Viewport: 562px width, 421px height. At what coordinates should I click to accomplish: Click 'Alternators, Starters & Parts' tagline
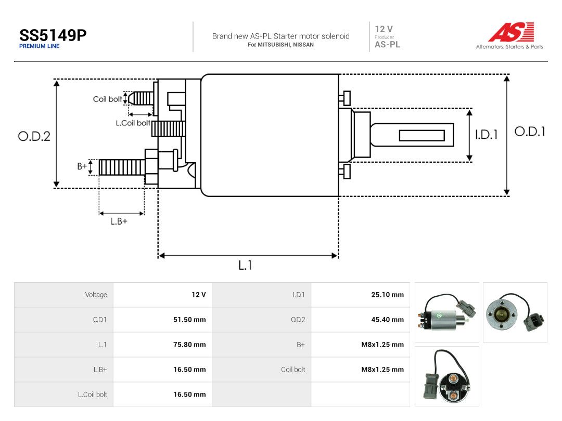(x=509, y=47)
